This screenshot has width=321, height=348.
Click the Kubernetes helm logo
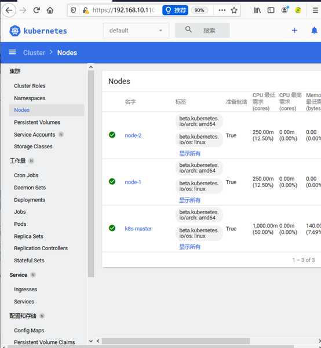coord(15,31)
